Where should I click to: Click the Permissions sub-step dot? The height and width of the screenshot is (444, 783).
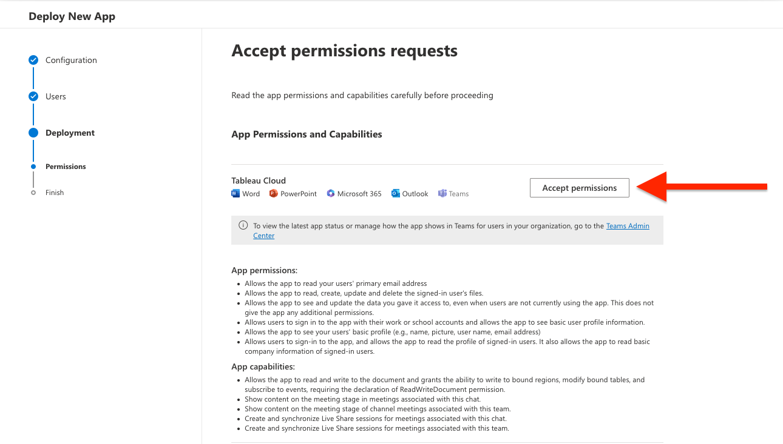click(x=33, y=167)
